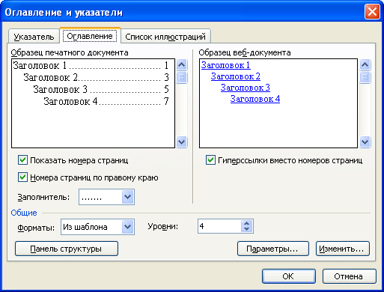Select the Оглавление tab
The image size is (384, 292).
coord(90,36)
